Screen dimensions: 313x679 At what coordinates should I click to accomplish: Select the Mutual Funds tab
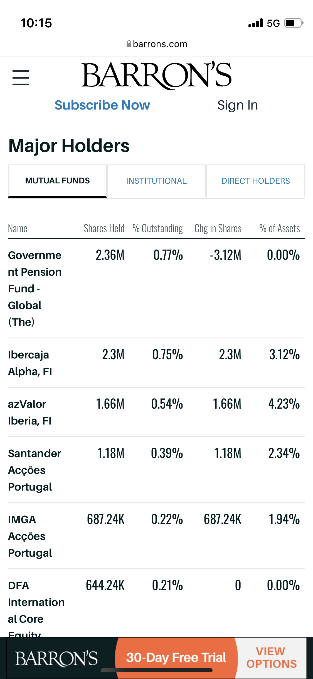[57, 181]
